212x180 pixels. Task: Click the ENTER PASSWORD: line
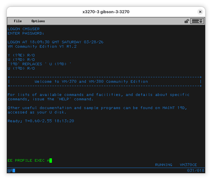click(26, 33)
